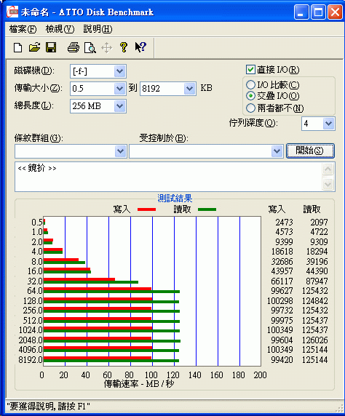The image size is (345, 416).
Task: Activate the context help pointer icon
Action: click(140, 47)
